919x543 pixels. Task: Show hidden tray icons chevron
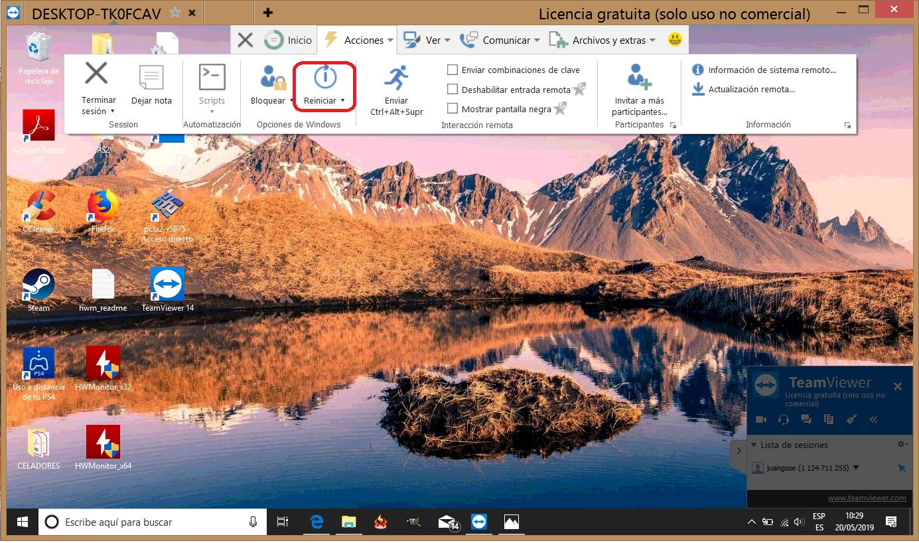(752, 522)
